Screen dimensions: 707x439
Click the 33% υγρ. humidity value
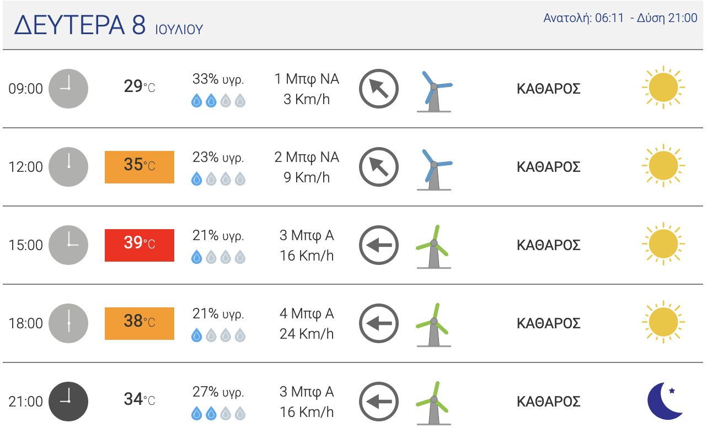pyautogui.click(x=218, y=79)
